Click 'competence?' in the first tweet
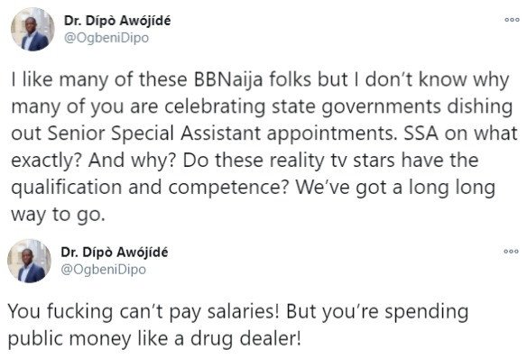The image size is (527, 359). 229,188
